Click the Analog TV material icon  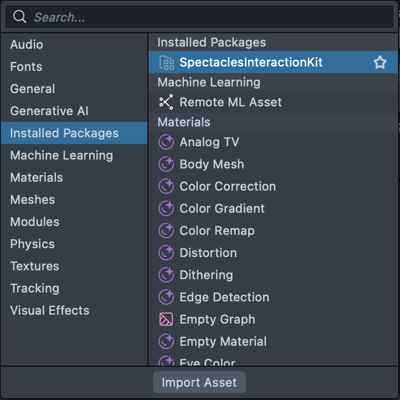point(166,142)
